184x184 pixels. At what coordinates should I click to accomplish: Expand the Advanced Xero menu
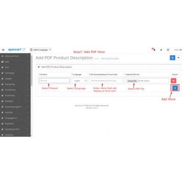point(15,56)
